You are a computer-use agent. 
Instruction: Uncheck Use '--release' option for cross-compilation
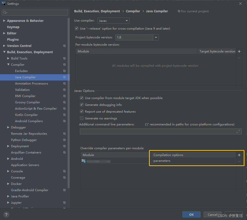[77, 28]
